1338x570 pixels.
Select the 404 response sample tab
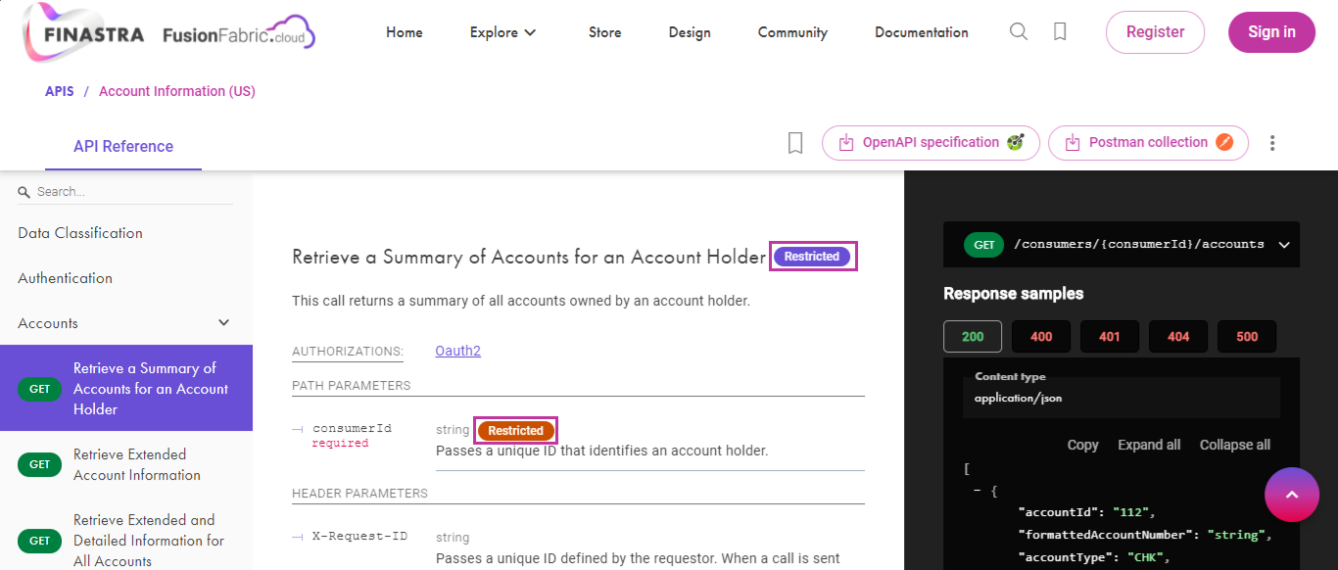pyautogui.click(x=1178, y=336)
